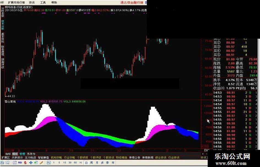The width and height of the screenshot is (260, 167).
Task: Open the 工具 menu
Action: pos(43,2)
